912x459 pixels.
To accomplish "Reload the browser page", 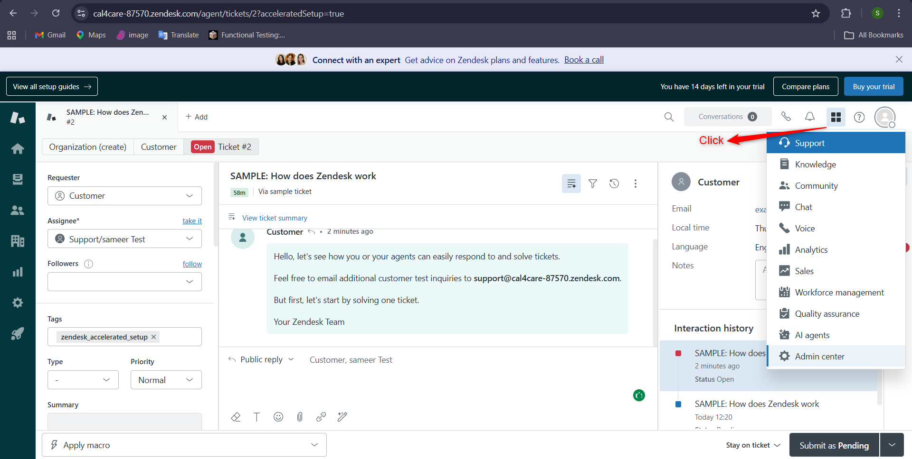I will [56, 13].
